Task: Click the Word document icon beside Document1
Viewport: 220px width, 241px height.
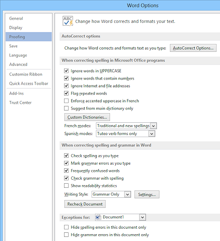Action: 98,217
